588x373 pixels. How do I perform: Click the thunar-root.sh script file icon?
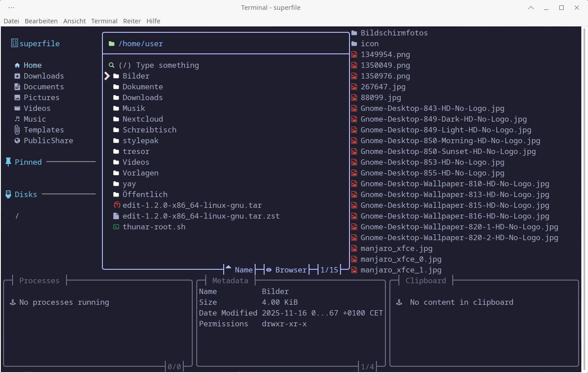click(116, 227)
